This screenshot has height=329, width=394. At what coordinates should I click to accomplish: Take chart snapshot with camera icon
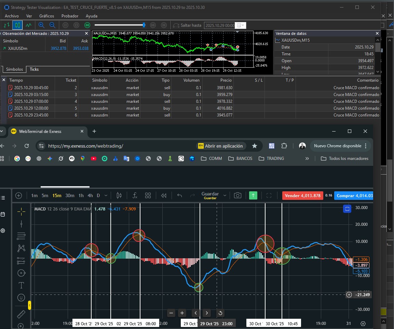tap(237, 195)
